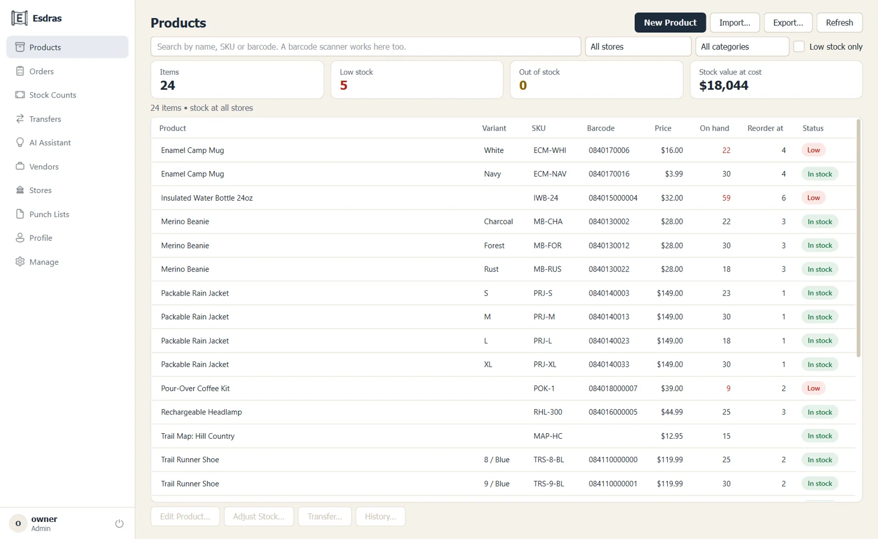This screenshot has width=878, height=539.
Task: Click the Transfers arrows icon
Action: (x=20, y=119)
